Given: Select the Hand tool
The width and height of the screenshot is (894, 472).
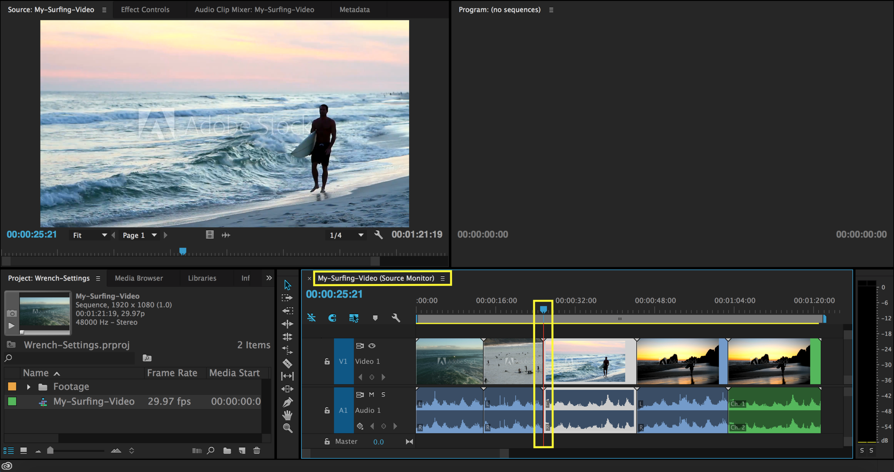Looking at the screenshot, I should [x=288, y=415].
